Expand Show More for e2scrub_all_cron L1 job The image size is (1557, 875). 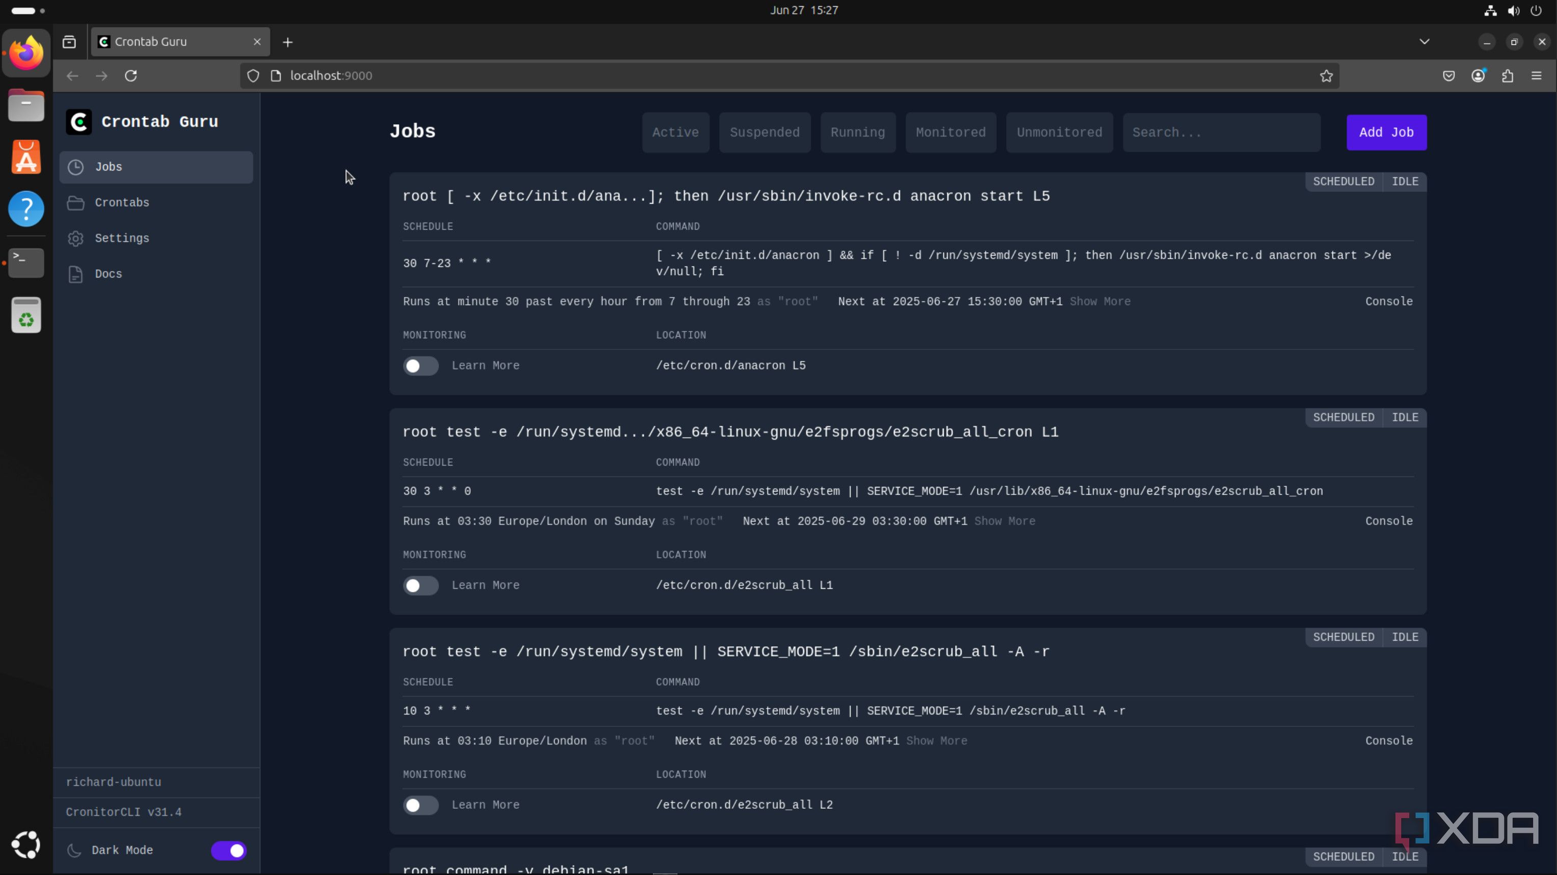[x=1004, y=521]
